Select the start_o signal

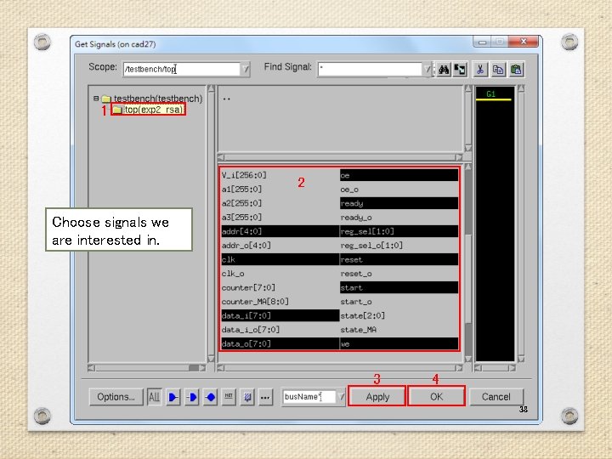pos(399,302)
